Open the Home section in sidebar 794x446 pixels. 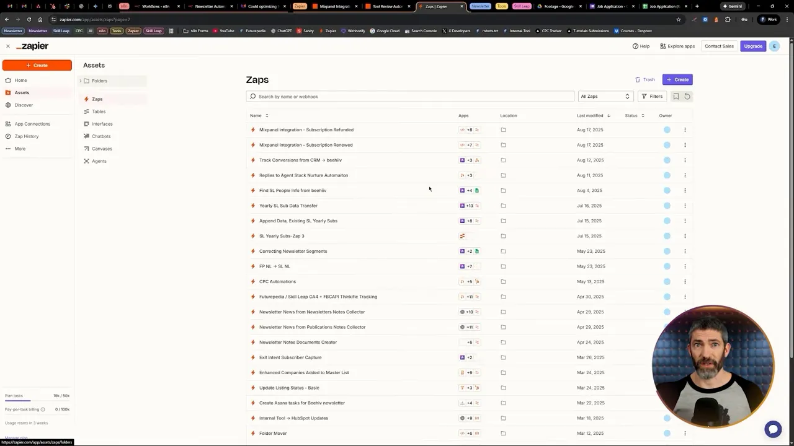click(x=20, y=80)
